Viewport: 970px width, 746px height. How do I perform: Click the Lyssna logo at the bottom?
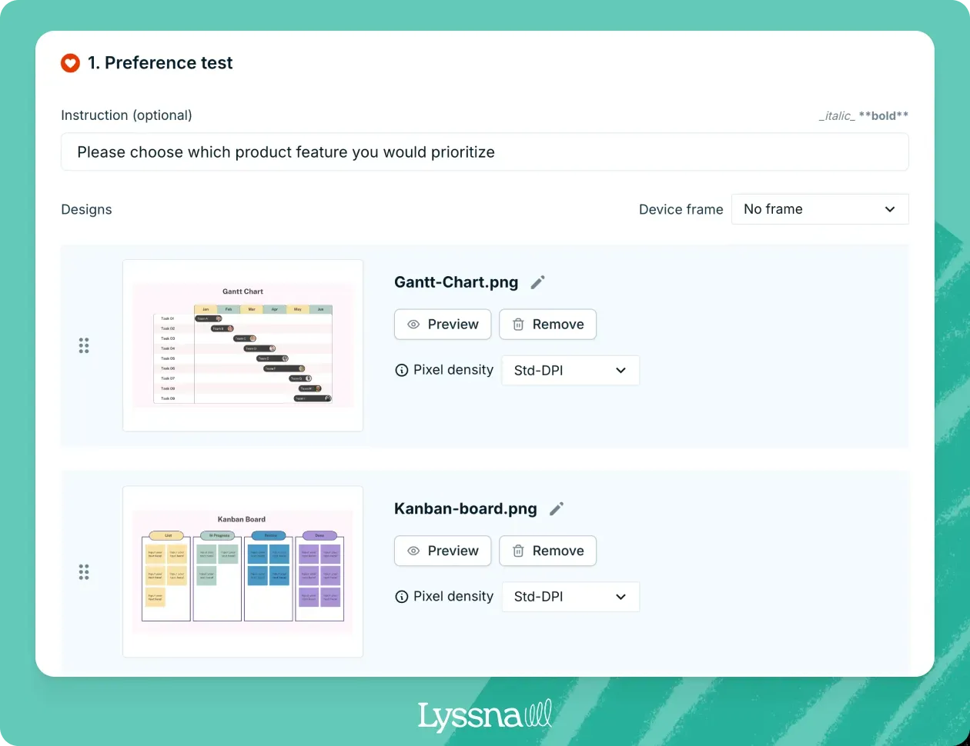[x=484, y=714]
